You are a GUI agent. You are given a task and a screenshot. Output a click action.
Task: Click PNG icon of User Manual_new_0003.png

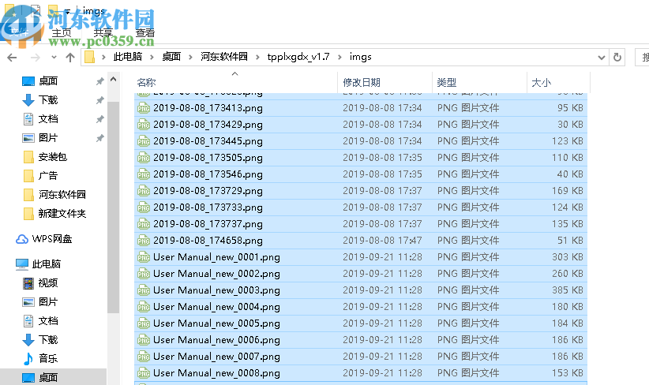click(143, 290)
